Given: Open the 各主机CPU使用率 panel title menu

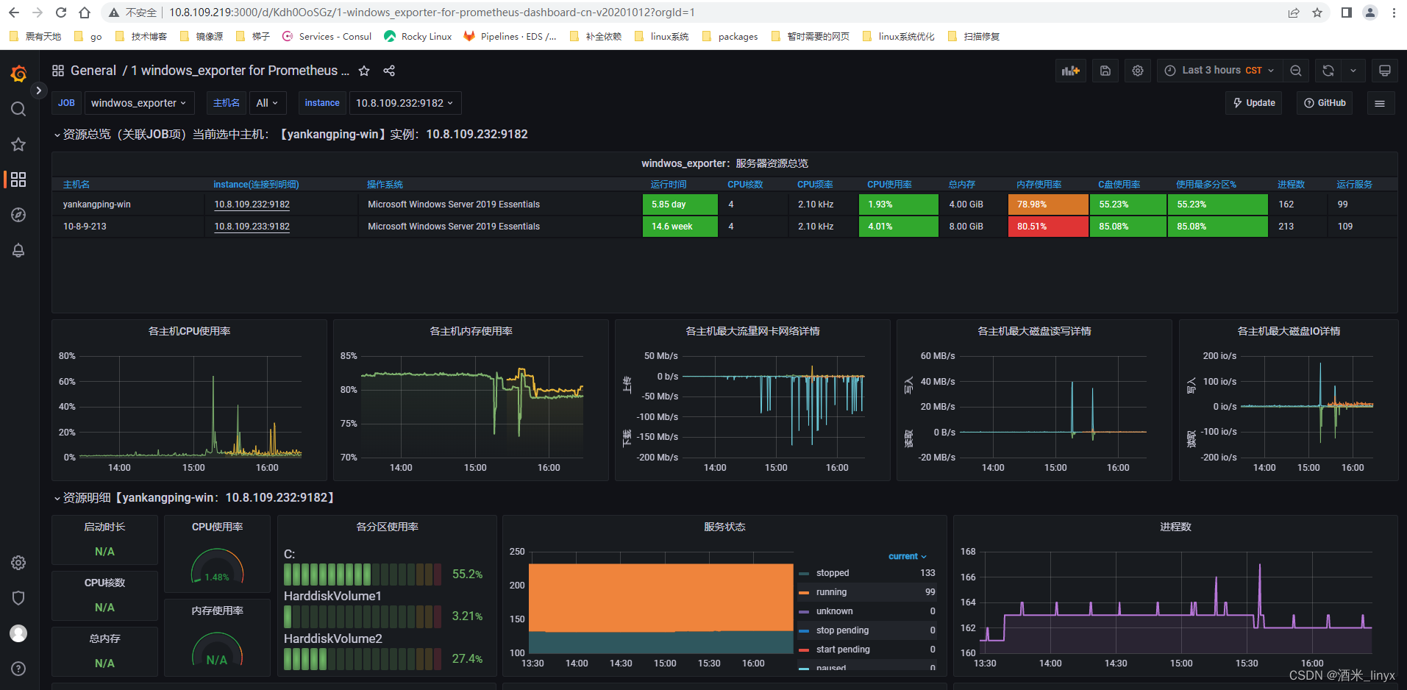Looking at the screenshot, I should point(190,331).
